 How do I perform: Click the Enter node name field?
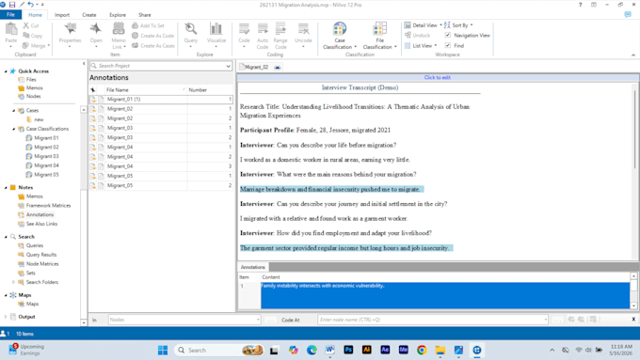(433, 320)
